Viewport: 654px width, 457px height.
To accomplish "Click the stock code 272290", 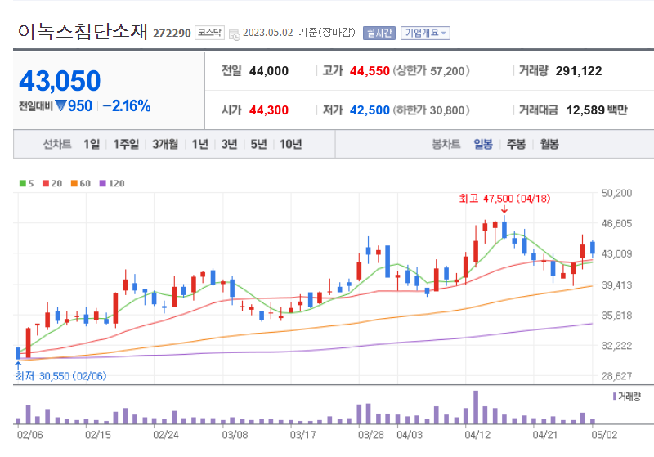I will click(172, 34).
